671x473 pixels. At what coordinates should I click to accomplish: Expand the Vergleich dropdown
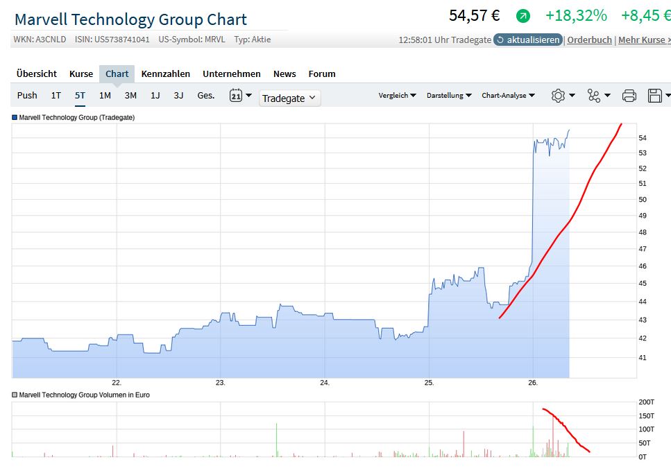397,96
